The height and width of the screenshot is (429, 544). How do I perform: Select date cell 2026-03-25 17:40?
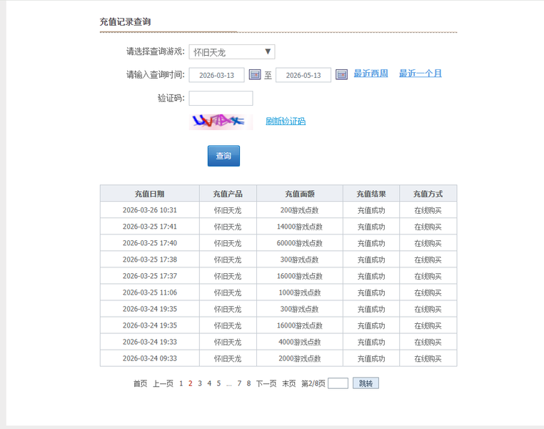click(149, 243)
